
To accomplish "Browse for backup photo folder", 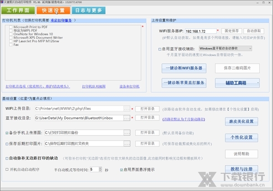I will [127, 133].
